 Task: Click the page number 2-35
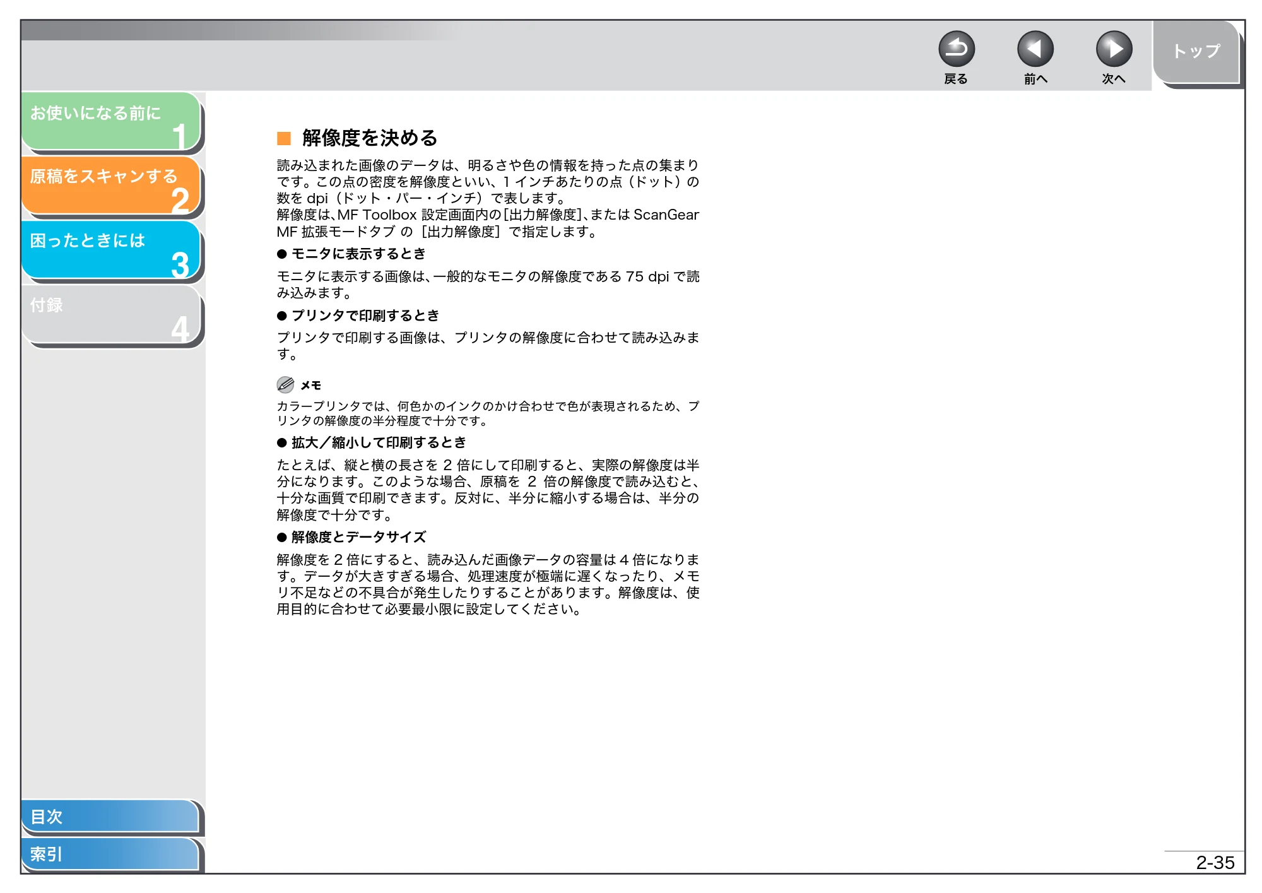(1215, 863)
